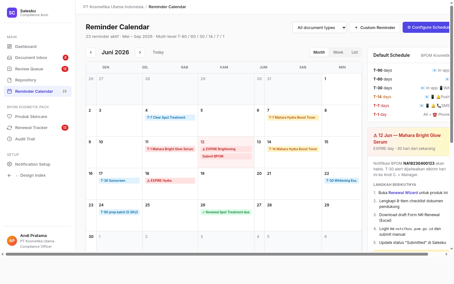Open T-7 Mahara Hydra Boost Toner event
Image resolution: width=454 pixels, height=284 pixels.
point(293,117)
